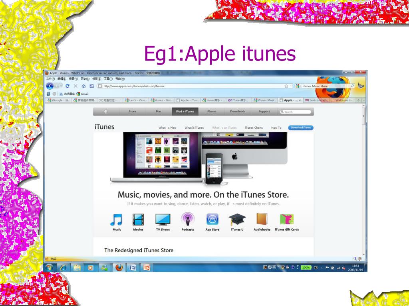Open a new tab with plus button
This screenshot has width=409, height=306.
pos(358,100)
